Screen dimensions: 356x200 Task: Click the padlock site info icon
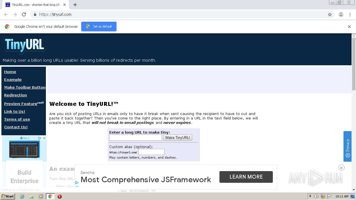pyautogui.click(x=35, y=14)
